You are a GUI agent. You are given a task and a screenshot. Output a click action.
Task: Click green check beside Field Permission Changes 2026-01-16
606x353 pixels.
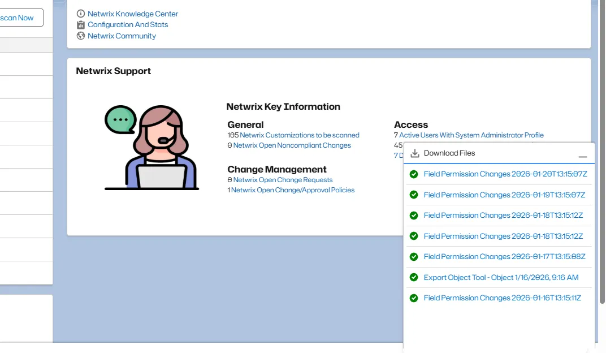(414, 298)
